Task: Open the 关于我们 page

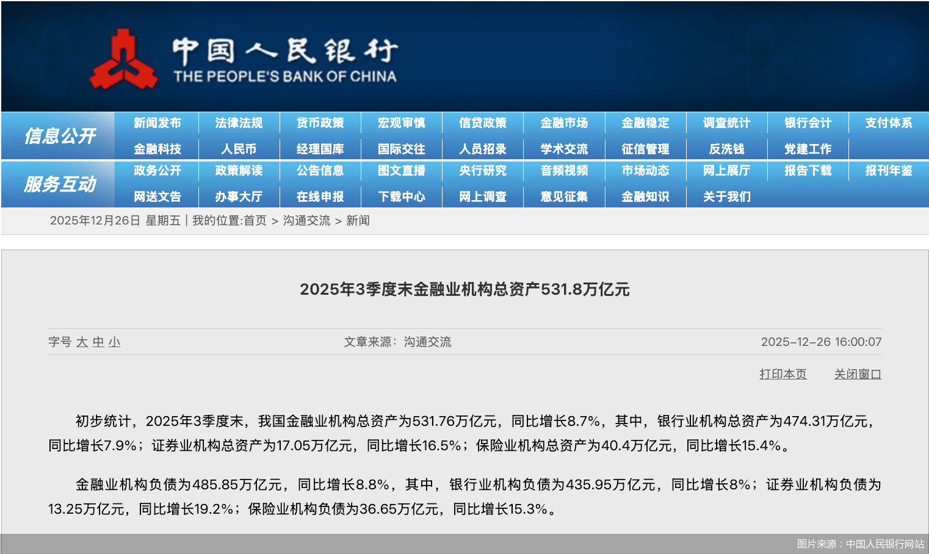Action: coord(726,196)
